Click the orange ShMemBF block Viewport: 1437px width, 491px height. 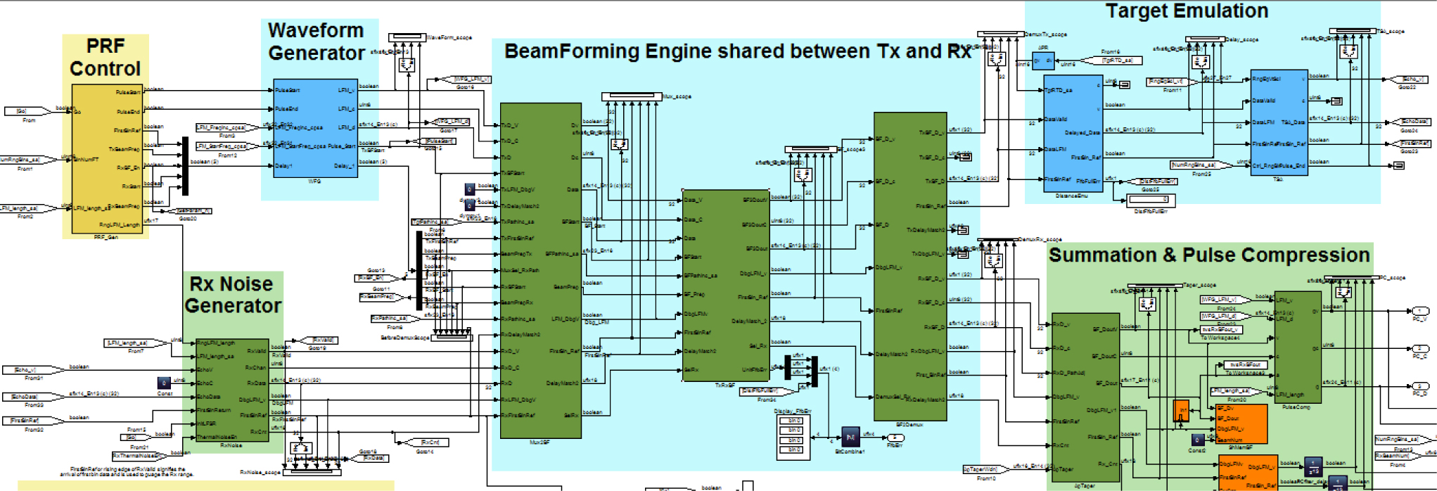click(x=1241, y=423)
